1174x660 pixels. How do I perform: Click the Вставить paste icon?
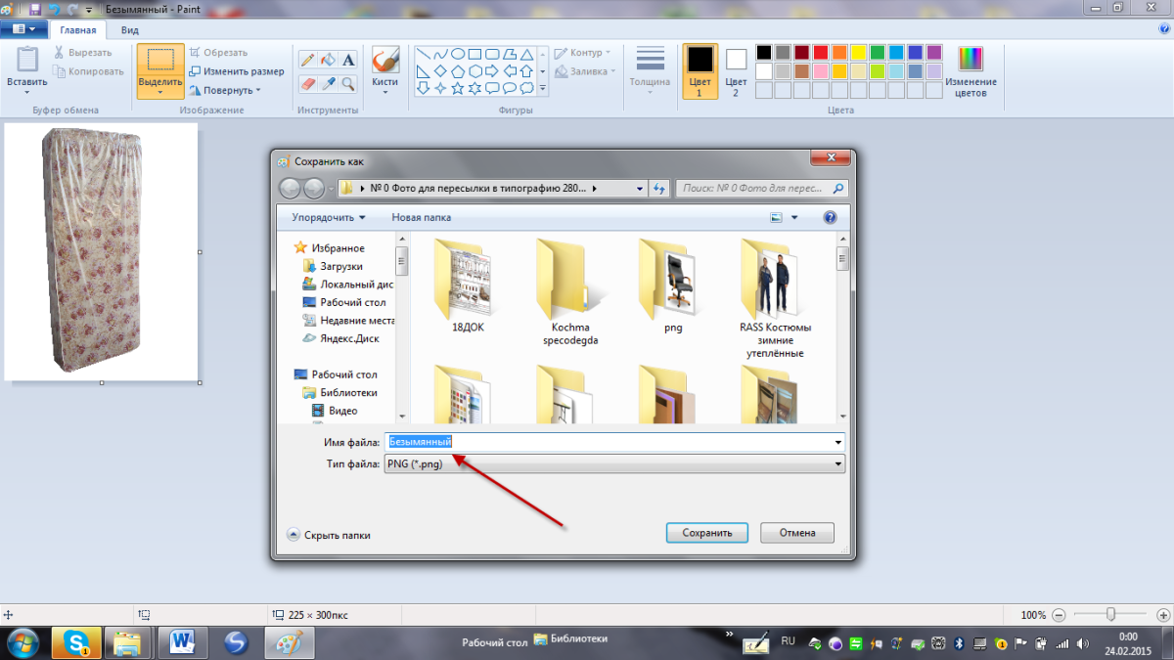click(26, 60)
